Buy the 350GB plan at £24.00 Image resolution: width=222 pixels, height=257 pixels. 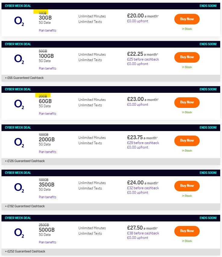pyautogui.click(x=187, y=186)
